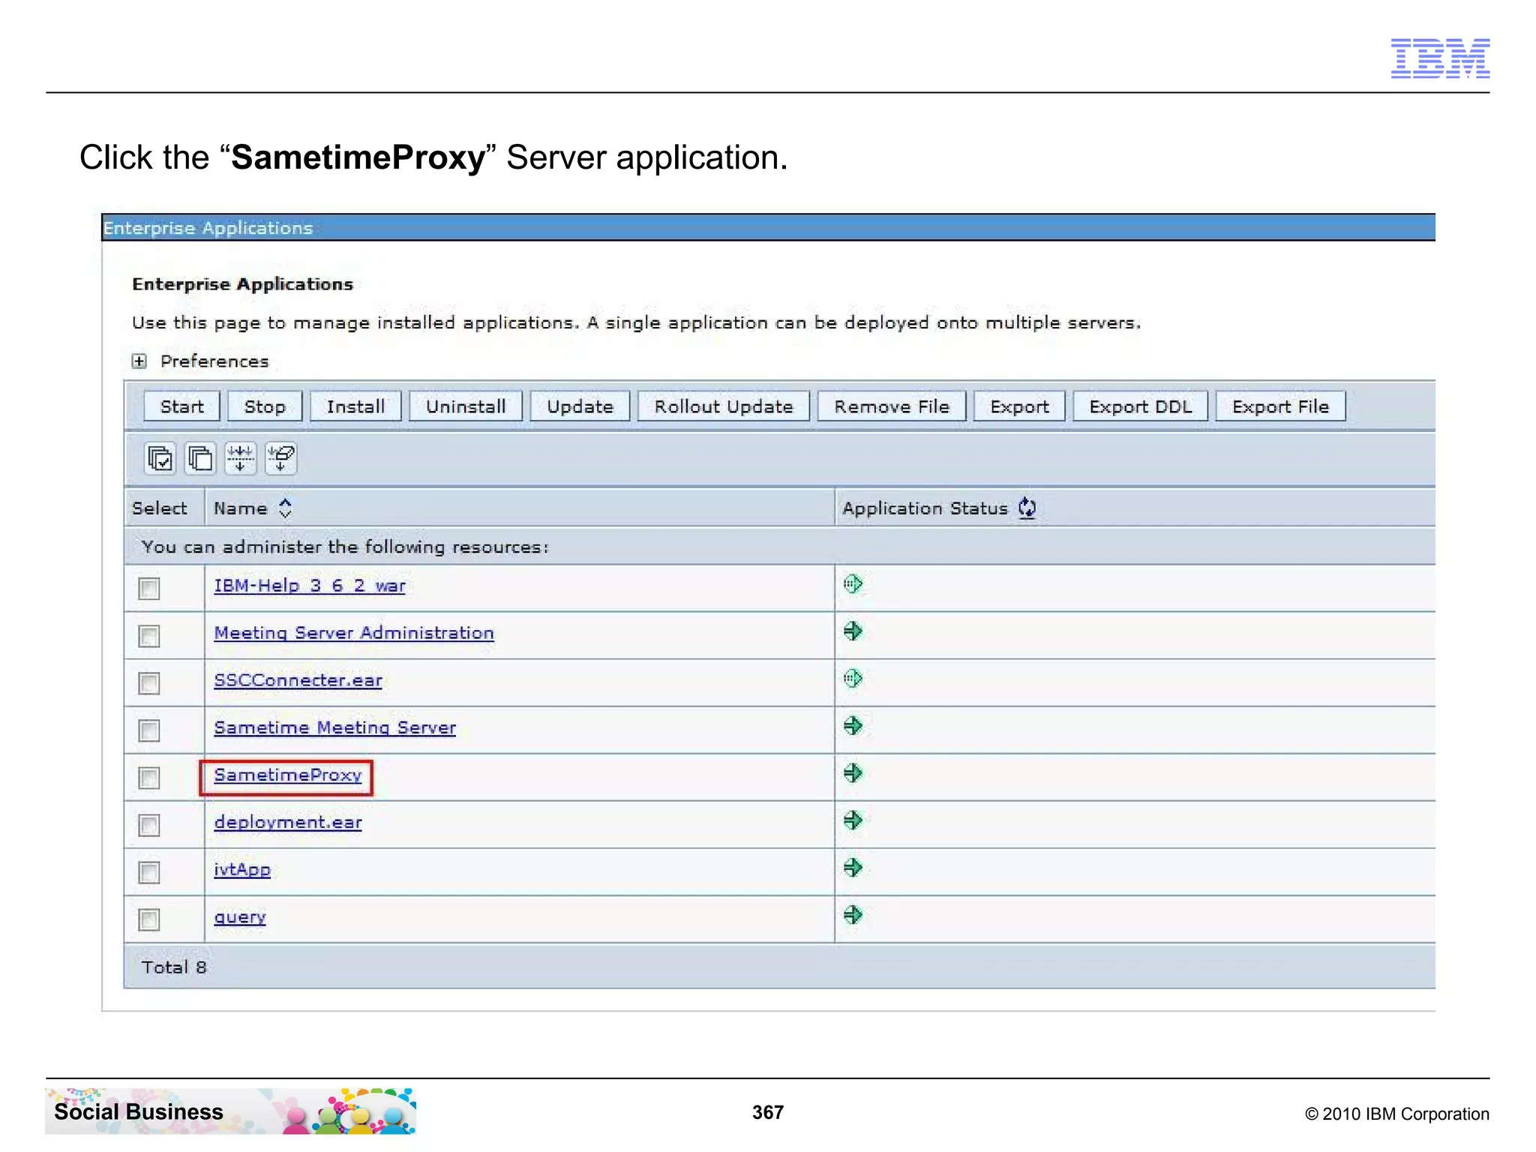Open the SametimeProxy application link
This screenshot has height=1152, width=1536.
tap(288, 775)
